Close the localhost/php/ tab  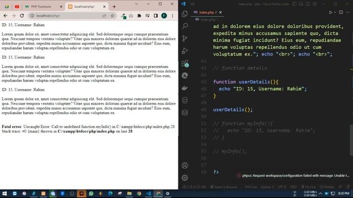coord(104,7)
